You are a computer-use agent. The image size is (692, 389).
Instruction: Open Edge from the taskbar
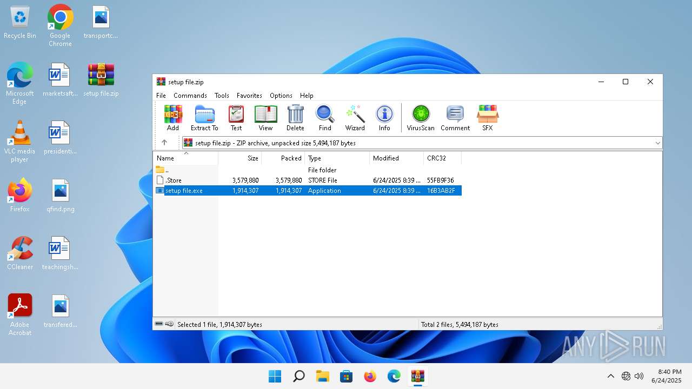tap(394, 376)
